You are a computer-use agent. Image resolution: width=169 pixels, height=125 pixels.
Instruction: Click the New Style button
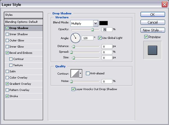click(x=152, y=30)
